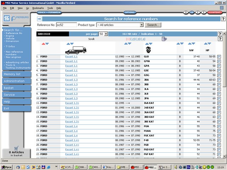Click the Windows Start button

click(7, 167)
